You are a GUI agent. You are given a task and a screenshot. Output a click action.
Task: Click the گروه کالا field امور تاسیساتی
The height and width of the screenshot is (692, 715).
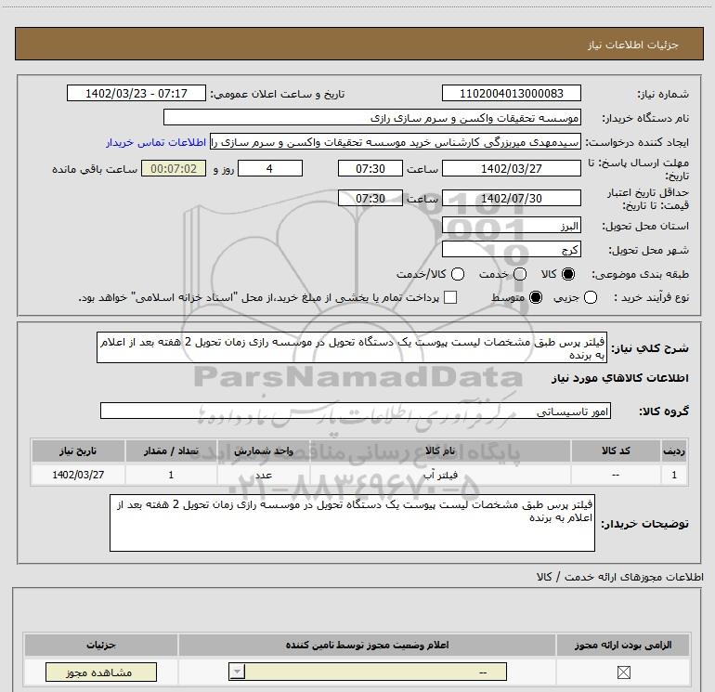[x=356, y=411]
